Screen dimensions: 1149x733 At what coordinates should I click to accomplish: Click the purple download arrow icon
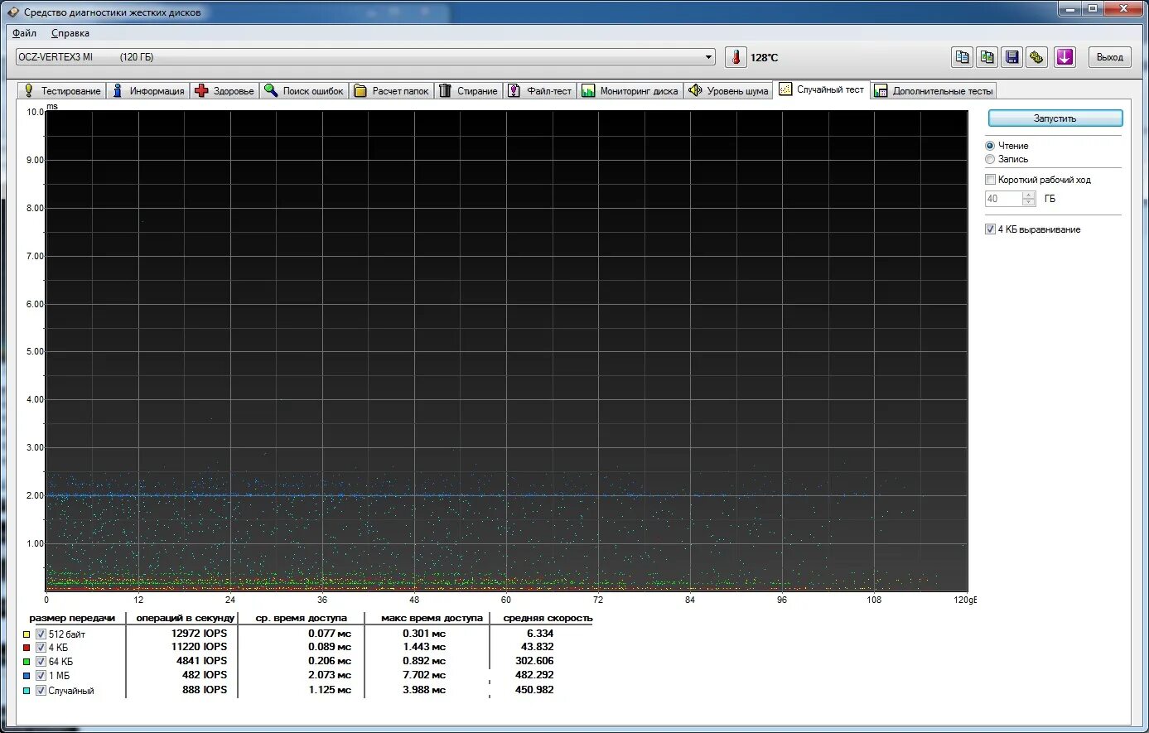click(1065, 57)
